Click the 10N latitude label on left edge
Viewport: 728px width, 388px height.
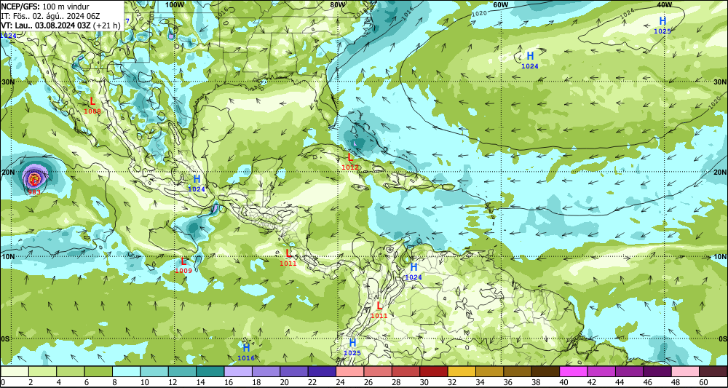(x=7, y=256)
